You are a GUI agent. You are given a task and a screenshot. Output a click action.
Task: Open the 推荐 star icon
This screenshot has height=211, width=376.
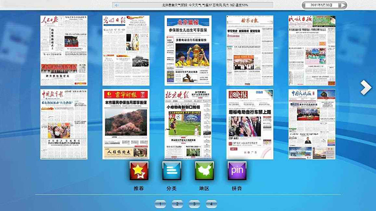point(139,171)
